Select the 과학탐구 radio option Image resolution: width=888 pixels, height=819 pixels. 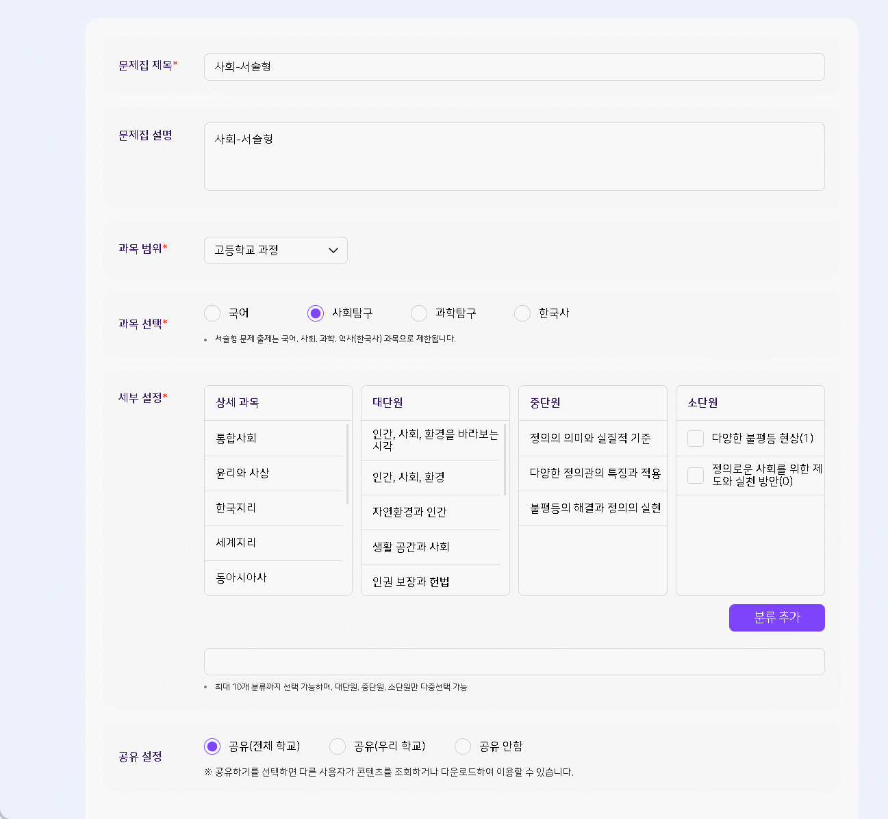pyautogui.click(x=419, y=313)
